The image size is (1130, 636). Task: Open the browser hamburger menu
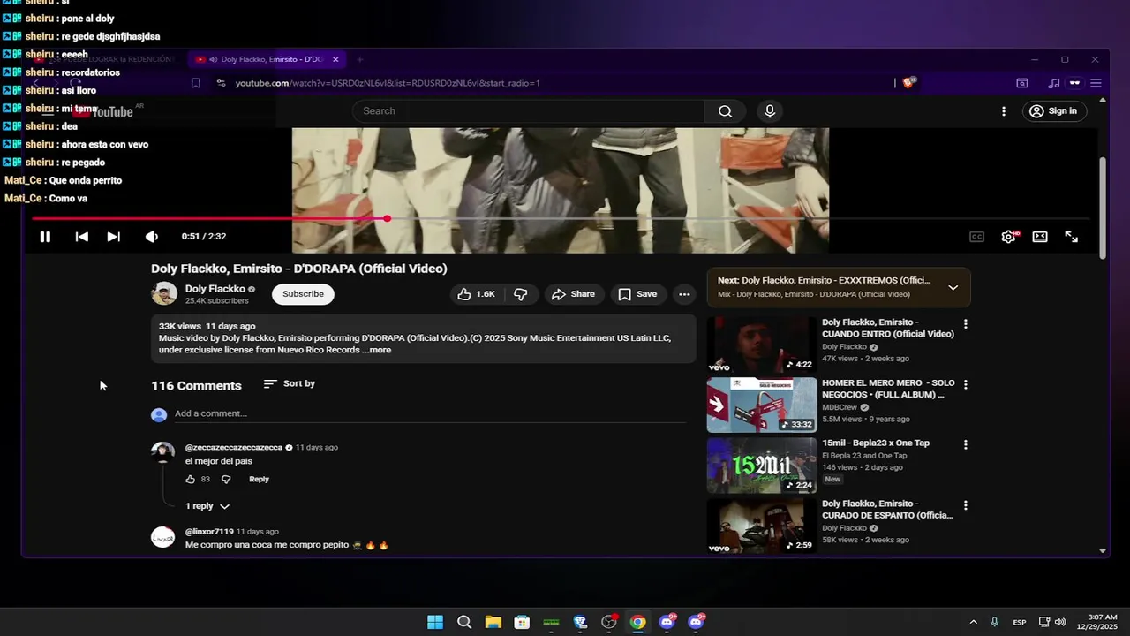tap(1096, 83)
